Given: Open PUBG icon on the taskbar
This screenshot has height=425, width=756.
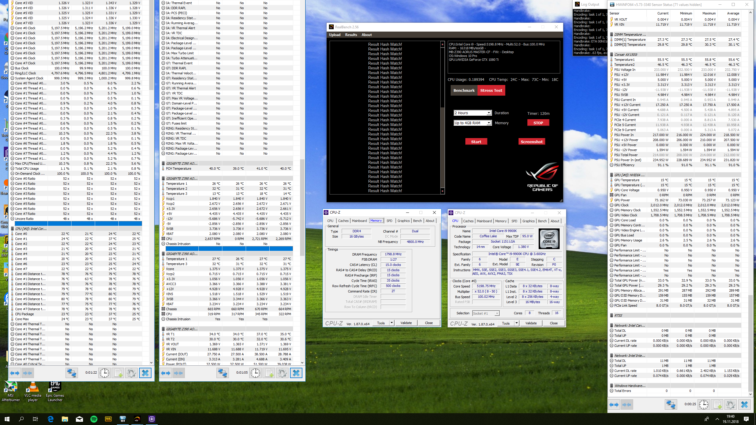Looking at the screenshot, I should [108, 419].
